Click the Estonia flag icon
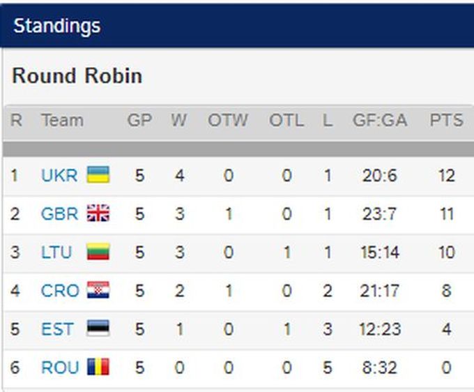474x392 pixels. 98,329
